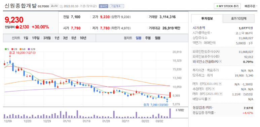Click the 7.97배 industry PER value
This screenshot has height=127, width=260.
[x=248, y=108]
